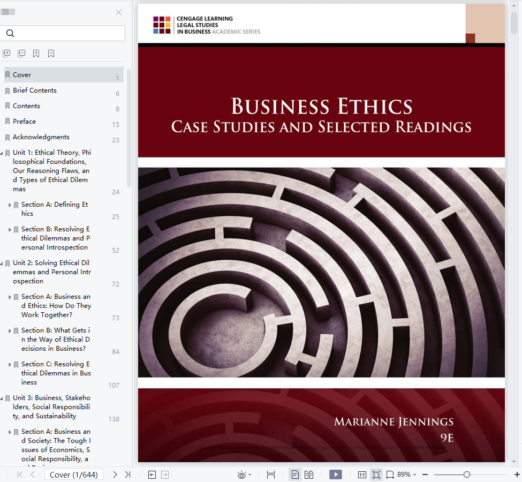Click page number 52 in bookmark list
The height and width of the screenshot is (482, 522).
pos(116,251)
